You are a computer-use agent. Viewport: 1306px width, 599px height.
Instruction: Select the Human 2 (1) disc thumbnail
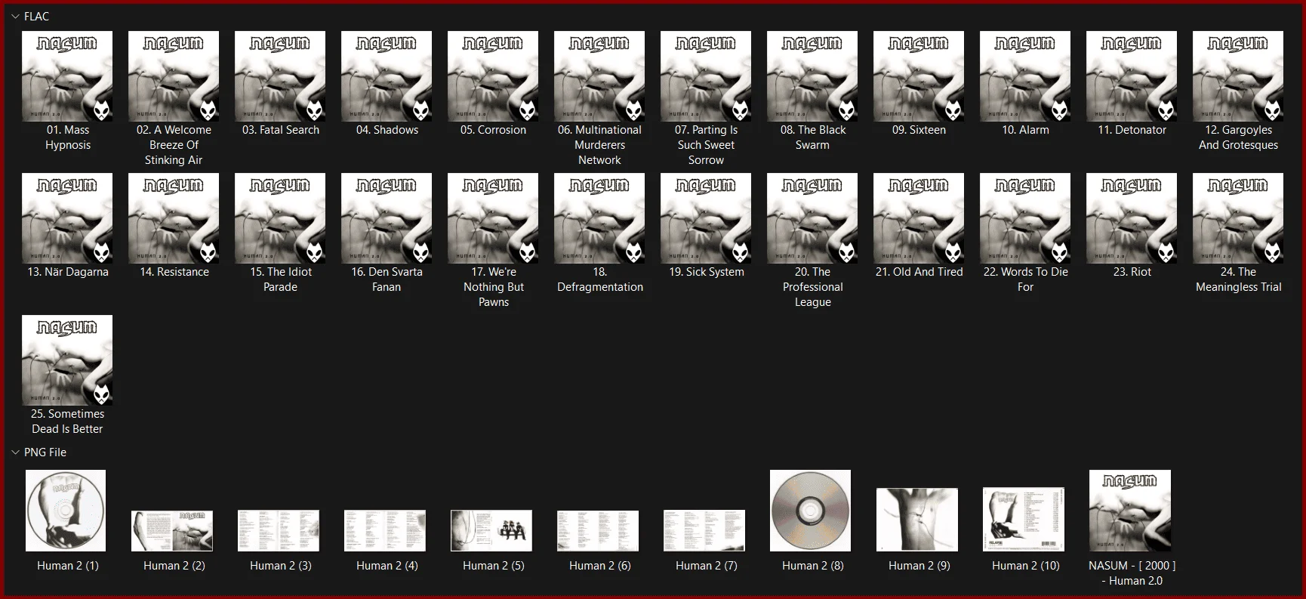(x=66, y=511)
